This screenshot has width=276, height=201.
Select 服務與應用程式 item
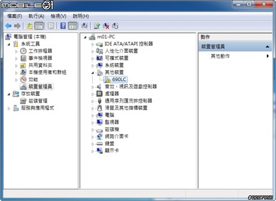(38, 108)
